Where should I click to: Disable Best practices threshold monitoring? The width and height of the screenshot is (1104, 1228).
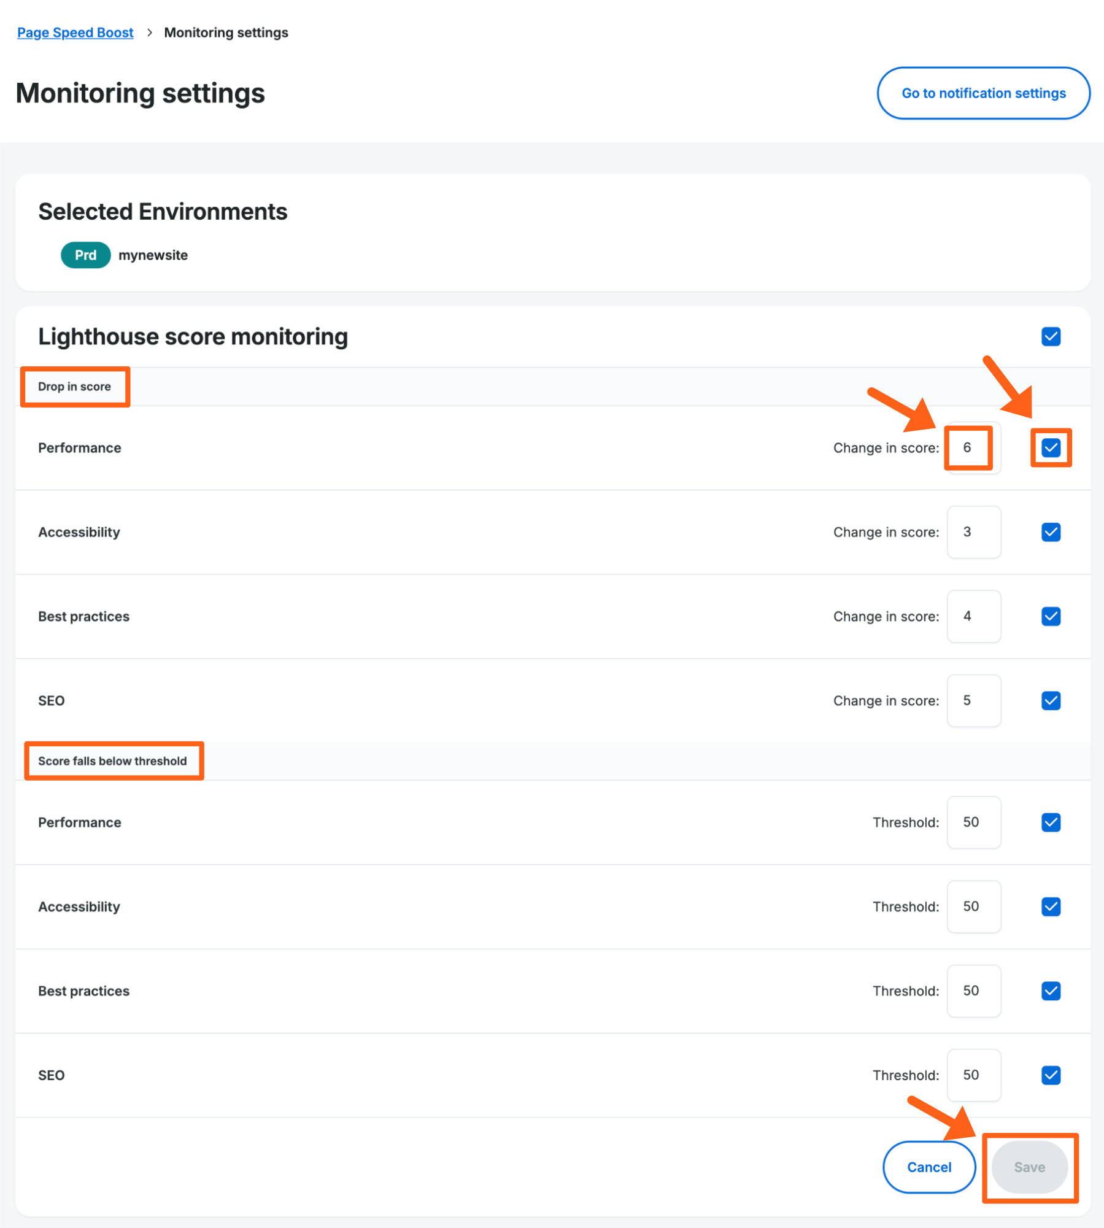click(1051, 991)
